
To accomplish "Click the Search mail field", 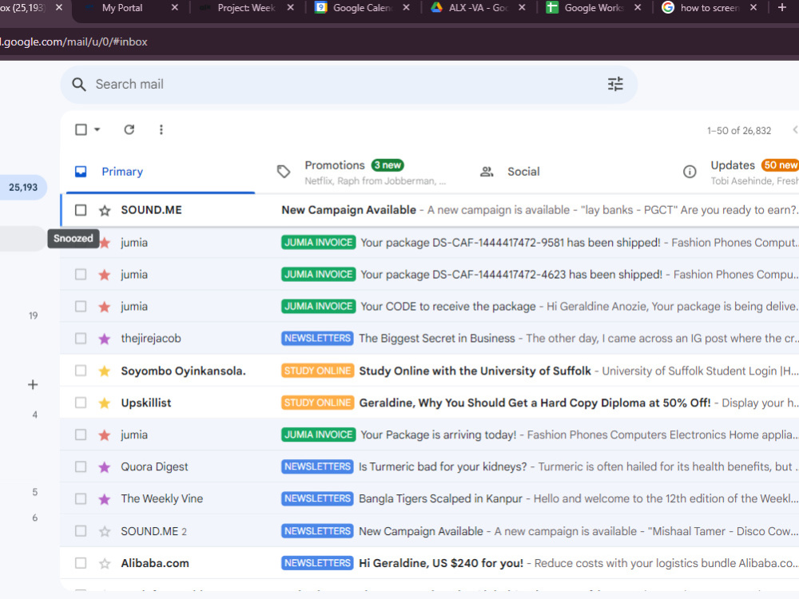I will 349,84.
